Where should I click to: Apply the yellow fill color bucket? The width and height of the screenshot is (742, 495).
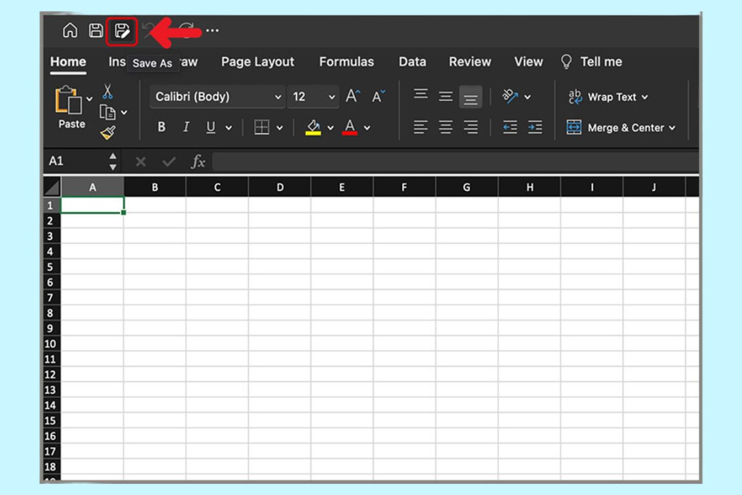click(313, 127)
